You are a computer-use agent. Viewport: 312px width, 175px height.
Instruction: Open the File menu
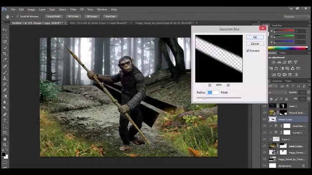coord(13,10)
